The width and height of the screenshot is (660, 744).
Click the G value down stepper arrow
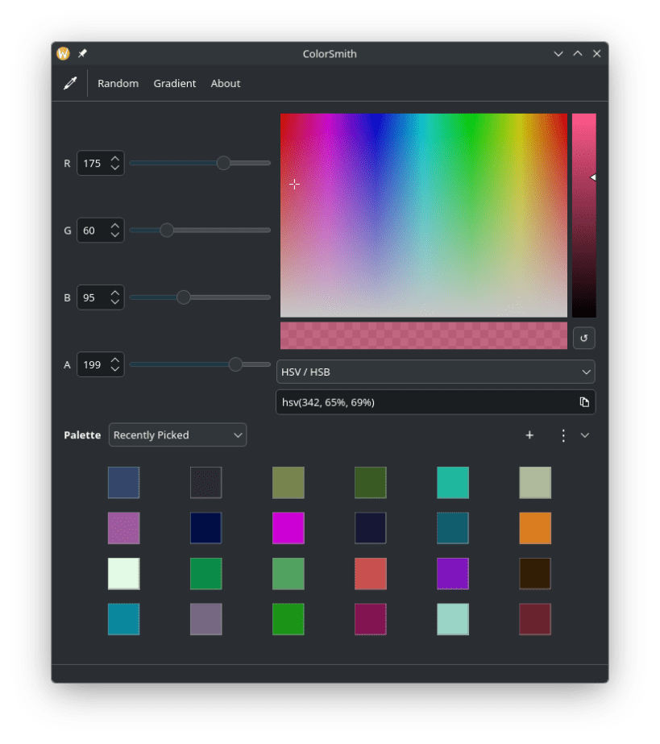[115, 235]
